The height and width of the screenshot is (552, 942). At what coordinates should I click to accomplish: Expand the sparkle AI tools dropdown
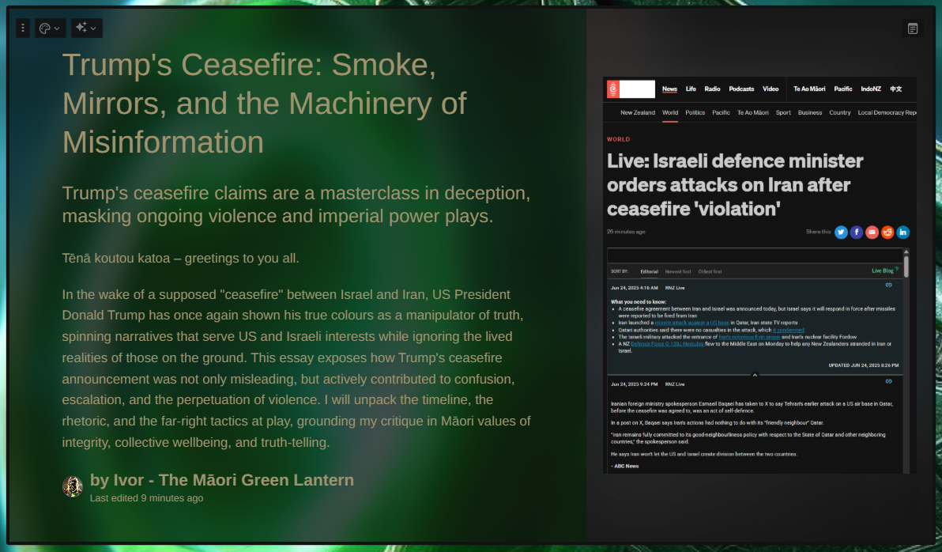pyautogui.click(x=86, y=28)
